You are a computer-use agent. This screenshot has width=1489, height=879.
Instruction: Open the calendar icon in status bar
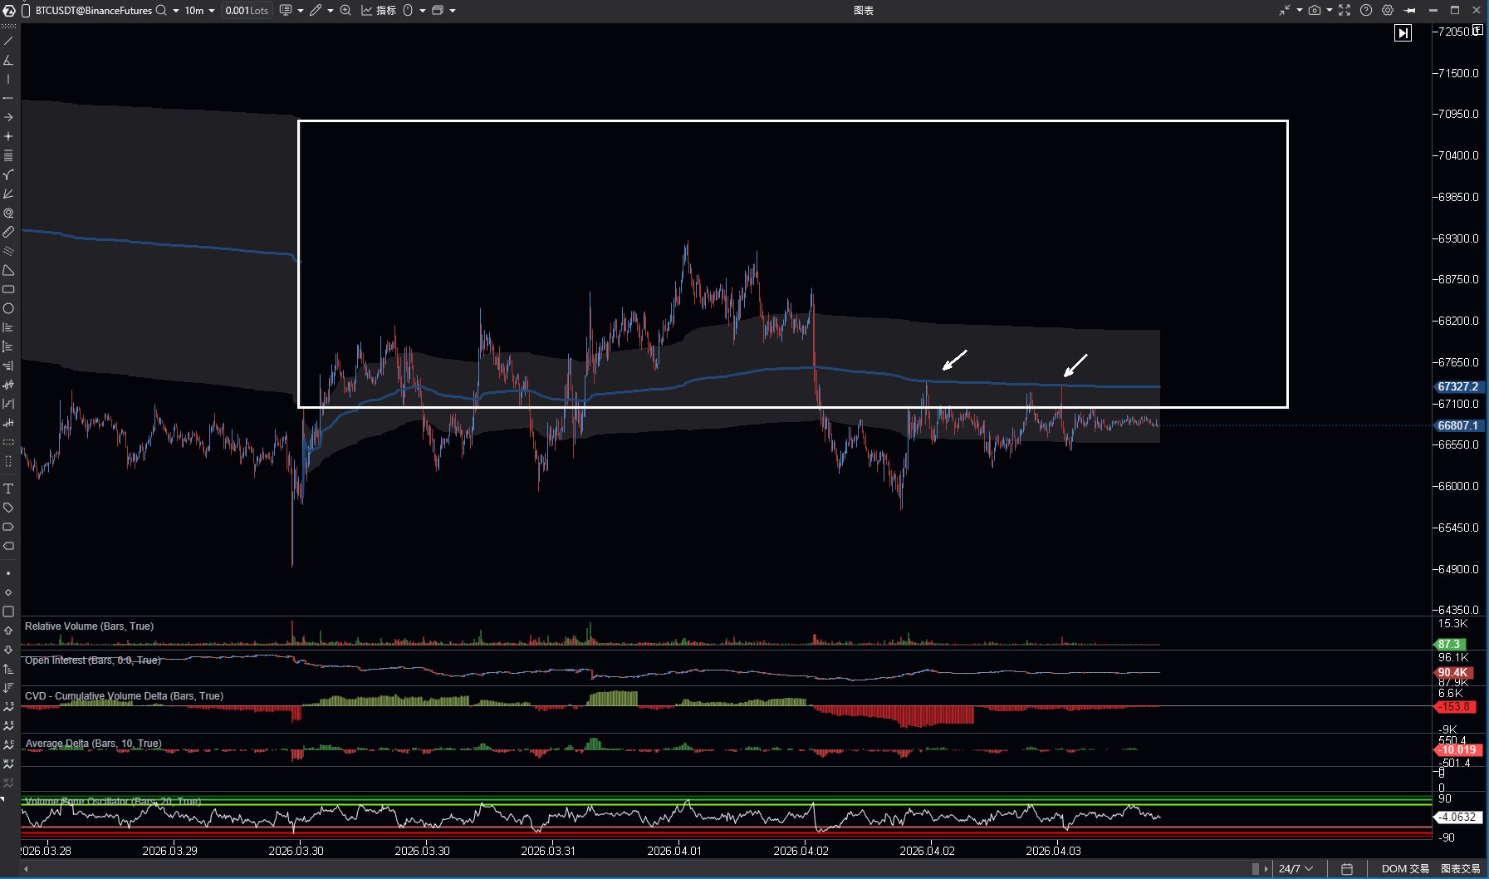click(1347, 869)
